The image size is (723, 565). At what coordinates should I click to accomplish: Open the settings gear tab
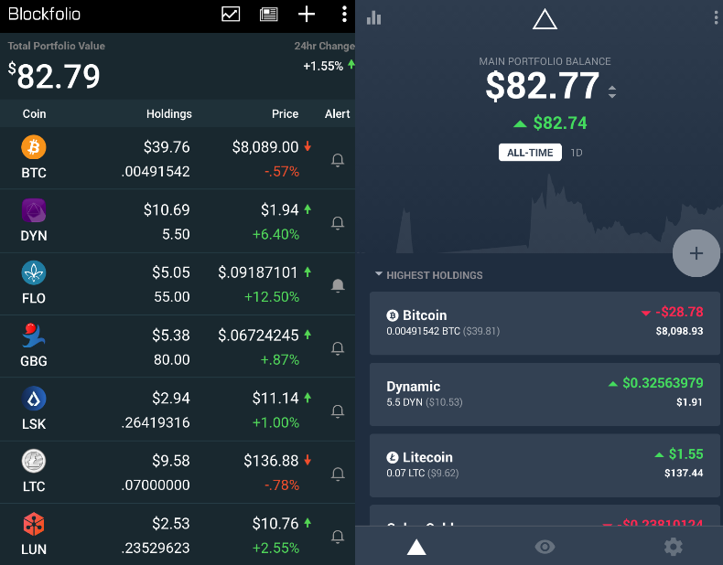(673, 547)
